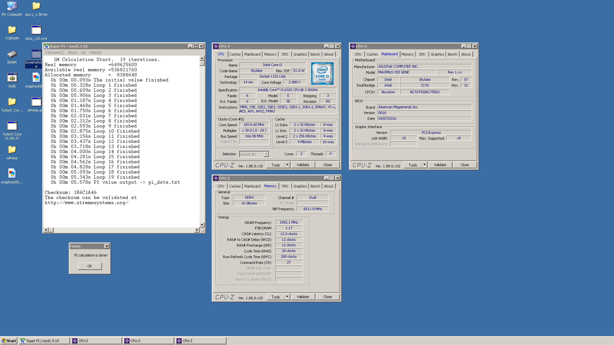
Task: Activate second CPU-Z taskbar button
Action: (149, 341)
